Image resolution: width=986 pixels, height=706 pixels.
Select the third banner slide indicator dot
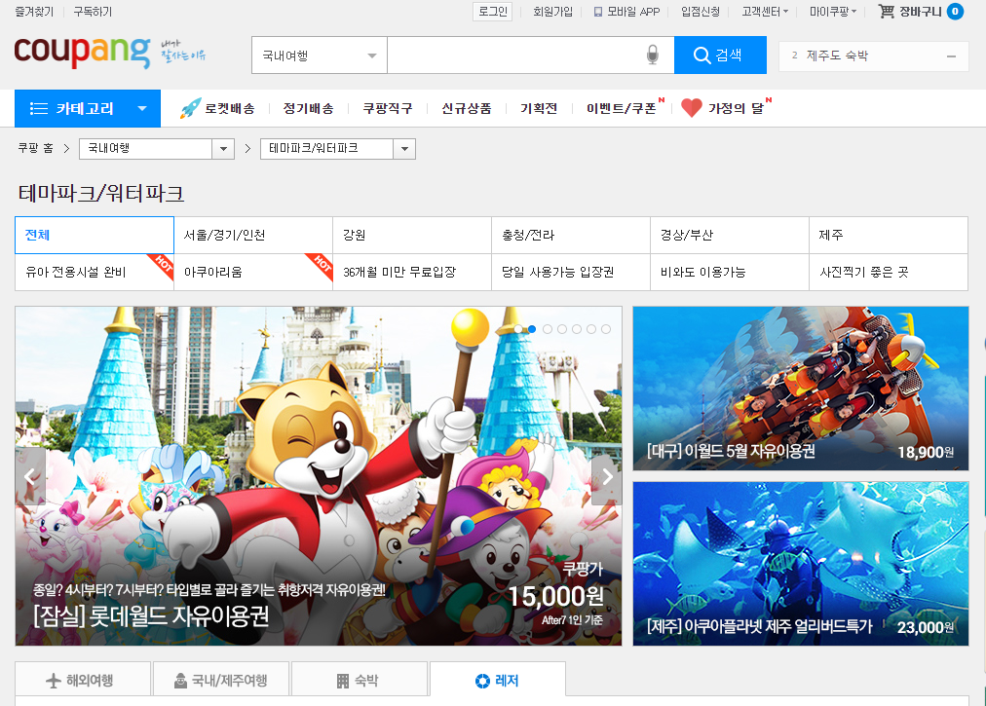pos(548,329)
